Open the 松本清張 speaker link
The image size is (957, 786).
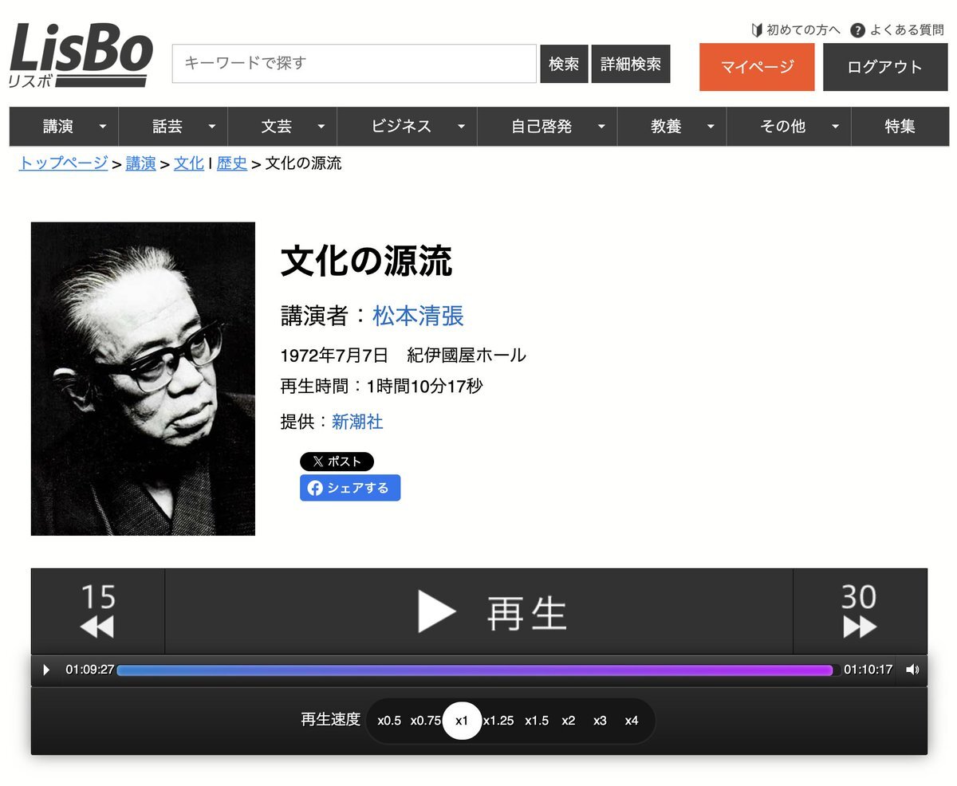click(418, 316)
